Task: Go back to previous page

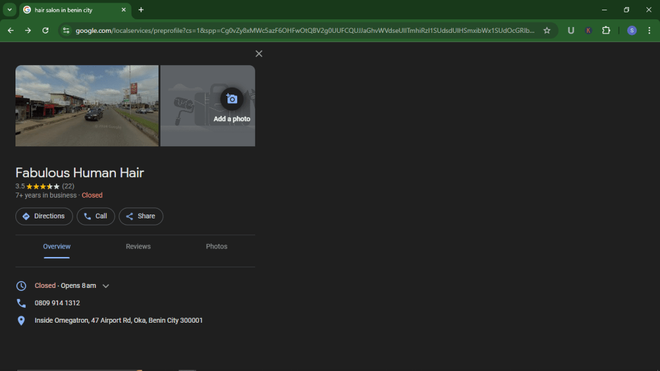Action: [10, 30]
